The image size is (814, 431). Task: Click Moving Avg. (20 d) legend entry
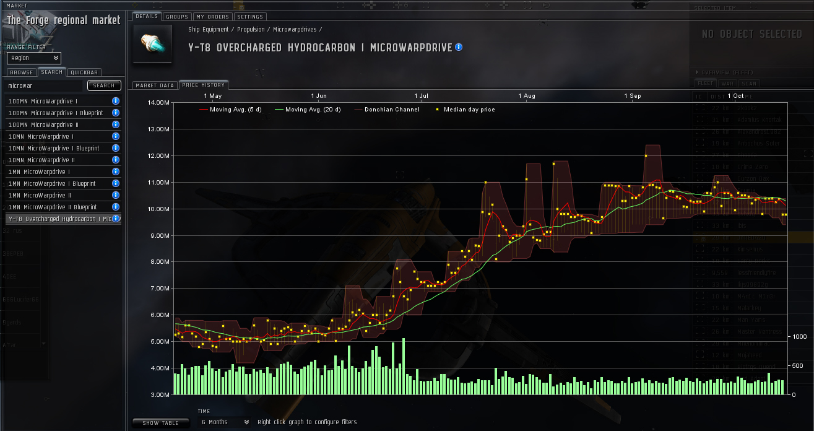tap(309, 110)
